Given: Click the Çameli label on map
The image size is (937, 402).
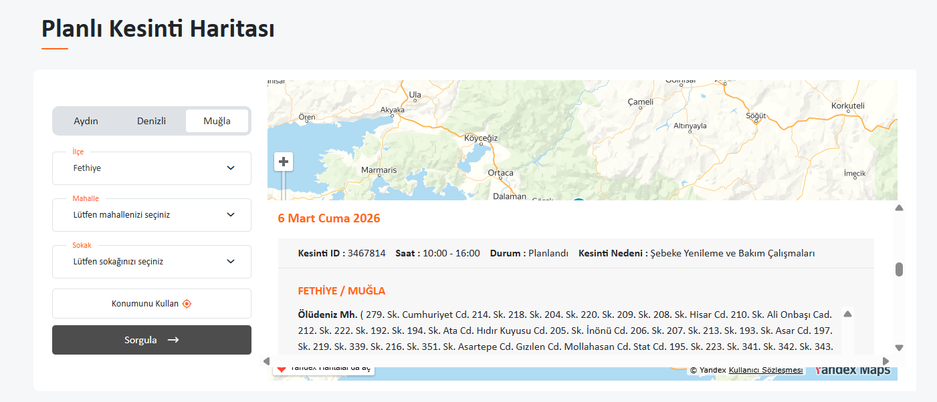Looking at the screenshot, I should (x=640, y=102).
